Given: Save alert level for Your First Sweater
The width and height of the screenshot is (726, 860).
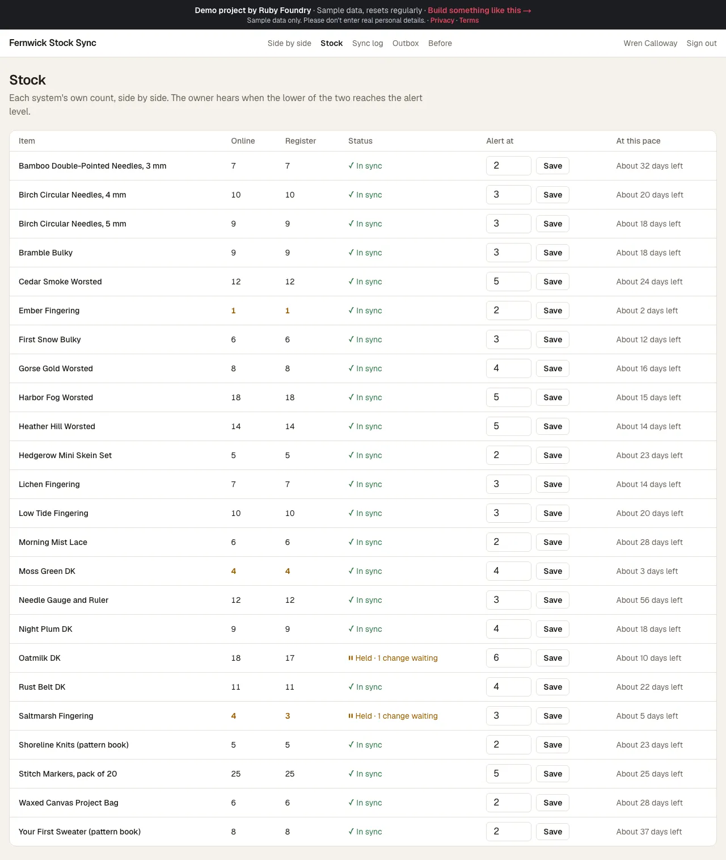Looking at the screenshot, I should 552,832.
